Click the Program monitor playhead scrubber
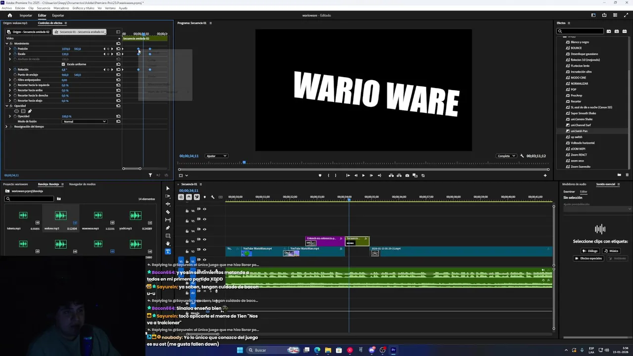This screenshot has height=356, width=633. coord(244,162)
